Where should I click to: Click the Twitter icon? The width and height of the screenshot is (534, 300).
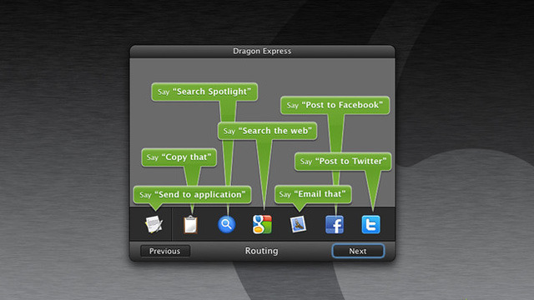pos(370,224)
